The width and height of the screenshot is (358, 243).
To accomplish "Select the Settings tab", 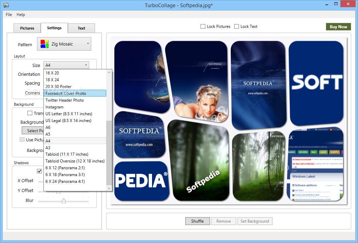I will click(x=54, y=28).
